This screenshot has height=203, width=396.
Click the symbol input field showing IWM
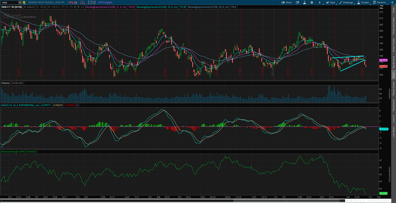(x=10, y=2)
